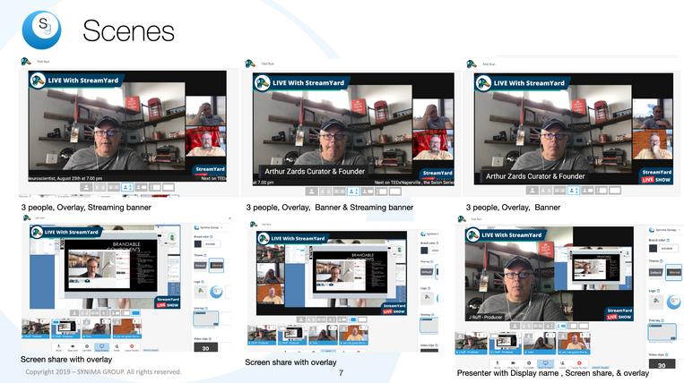Screen dimensions: 684x383
Task: Click Mute microphone in full-screen Screen share scene
Action: (x=59, y=348)
